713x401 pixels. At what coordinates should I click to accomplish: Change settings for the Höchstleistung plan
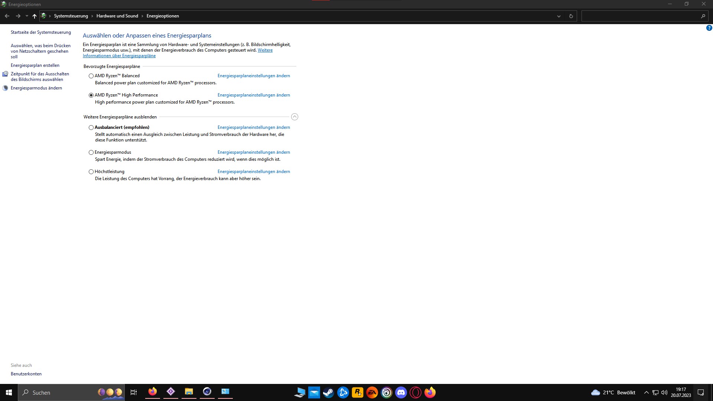tap(254, 172)
